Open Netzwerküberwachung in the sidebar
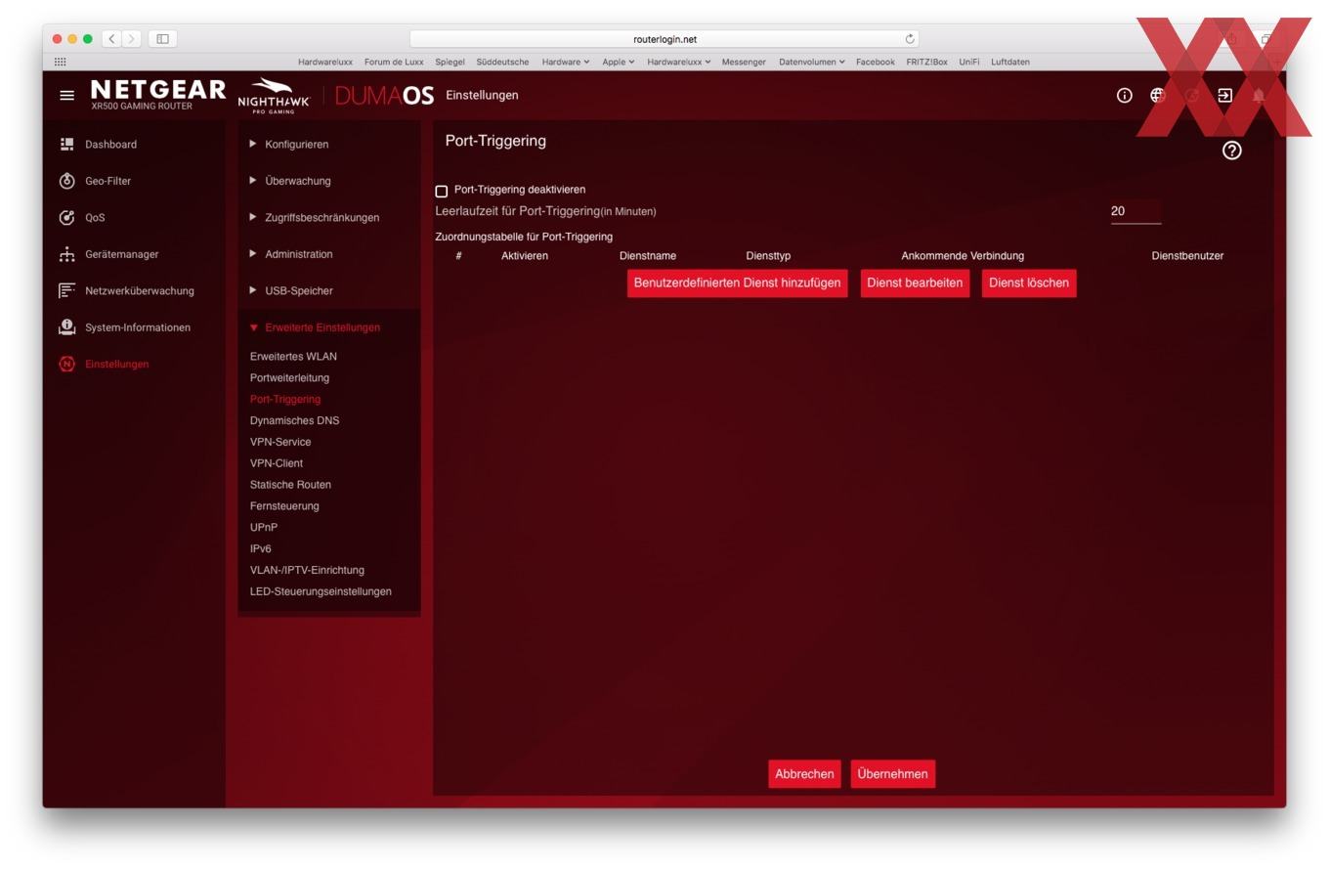 coord(139,290)
